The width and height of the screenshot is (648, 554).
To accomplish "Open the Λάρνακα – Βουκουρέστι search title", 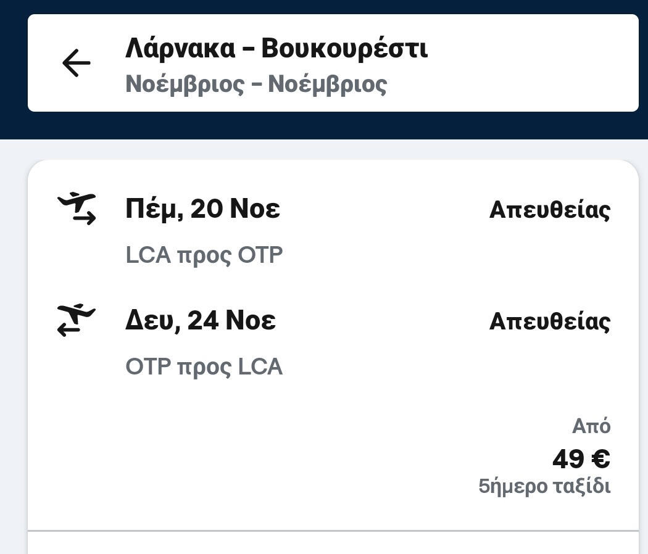I will click(276, 49).
